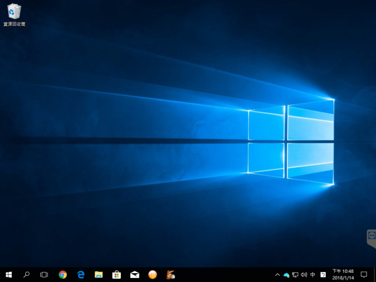376x282 pixels.
Task: Open File Explorer from the taskbar
Action: point(99,275)
